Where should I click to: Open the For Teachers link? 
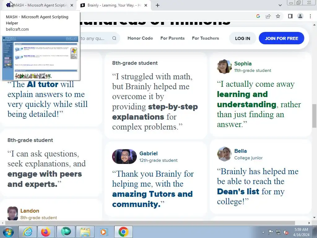(x=206, y=38)
